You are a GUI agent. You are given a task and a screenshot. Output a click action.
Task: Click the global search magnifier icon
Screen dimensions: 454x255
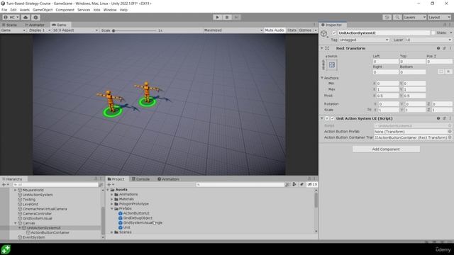[x=397, y=17]
